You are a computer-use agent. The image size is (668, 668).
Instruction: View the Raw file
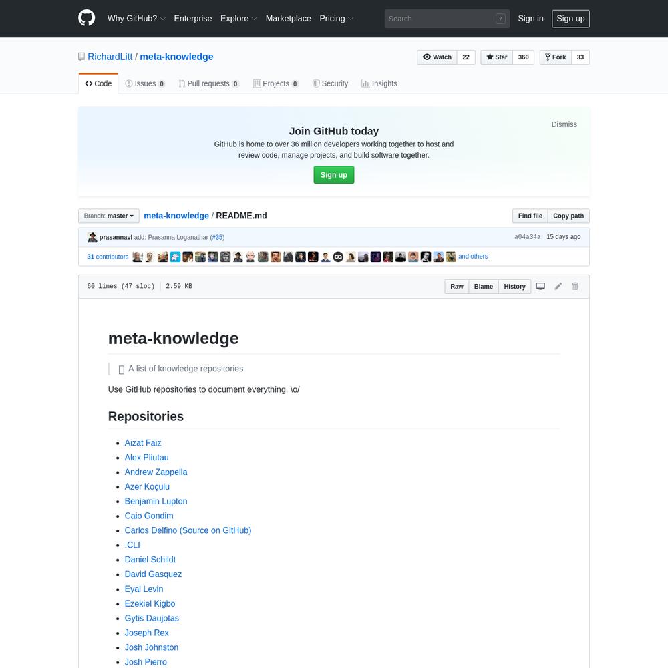pos(457,287)
